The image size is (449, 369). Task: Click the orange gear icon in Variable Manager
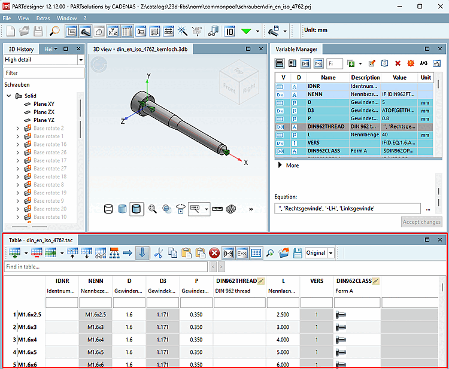pos(411,63)
